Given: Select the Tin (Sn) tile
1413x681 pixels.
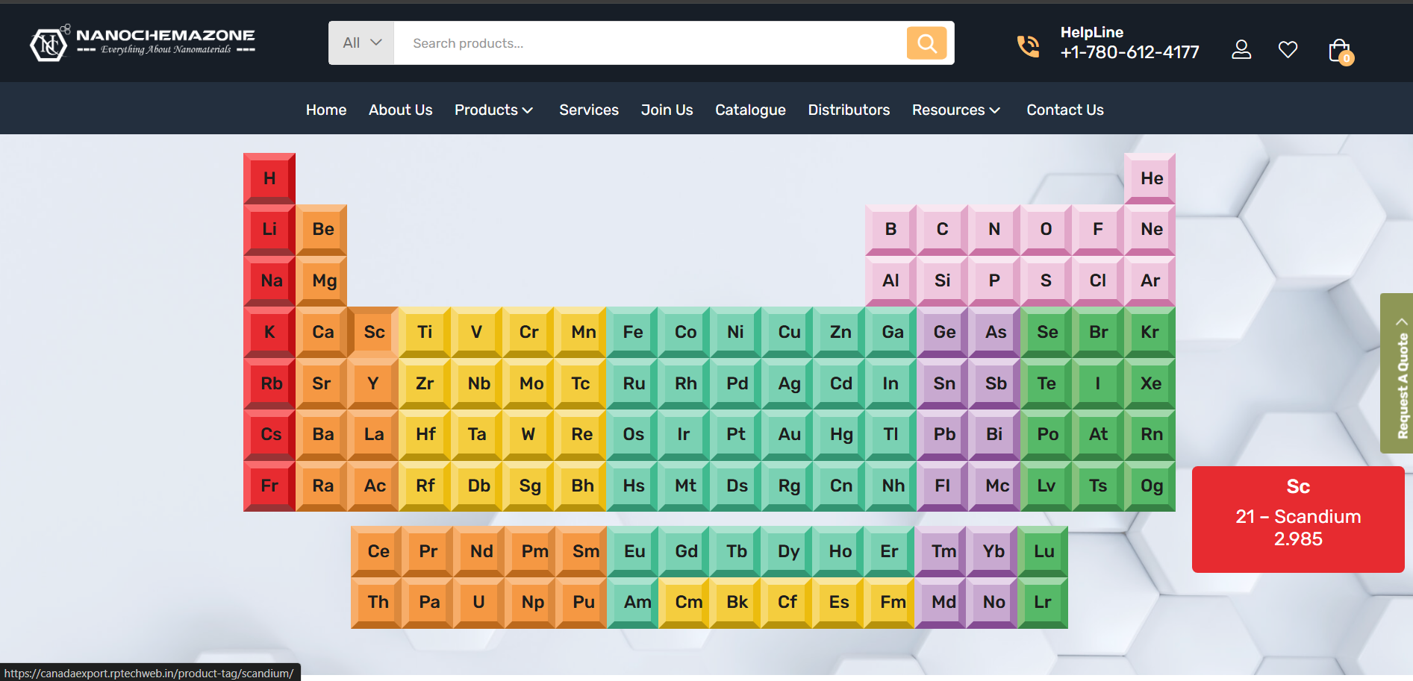Looking at the screenshot, I should [x=943, y=383].
